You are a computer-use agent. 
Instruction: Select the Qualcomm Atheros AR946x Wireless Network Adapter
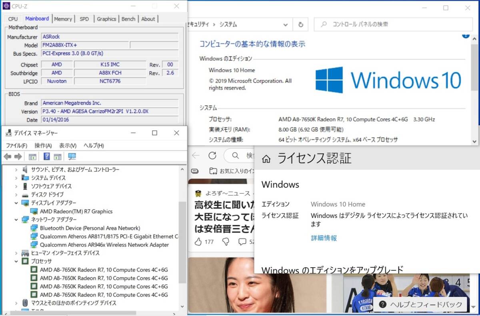click(104, 245)
